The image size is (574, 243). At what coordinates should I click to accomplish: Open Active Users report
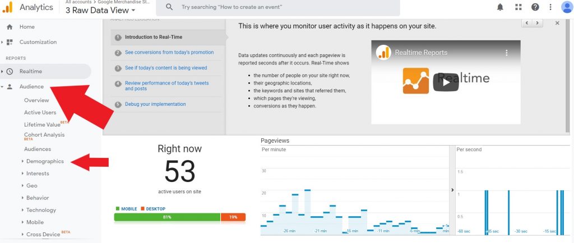click(40, 112)
